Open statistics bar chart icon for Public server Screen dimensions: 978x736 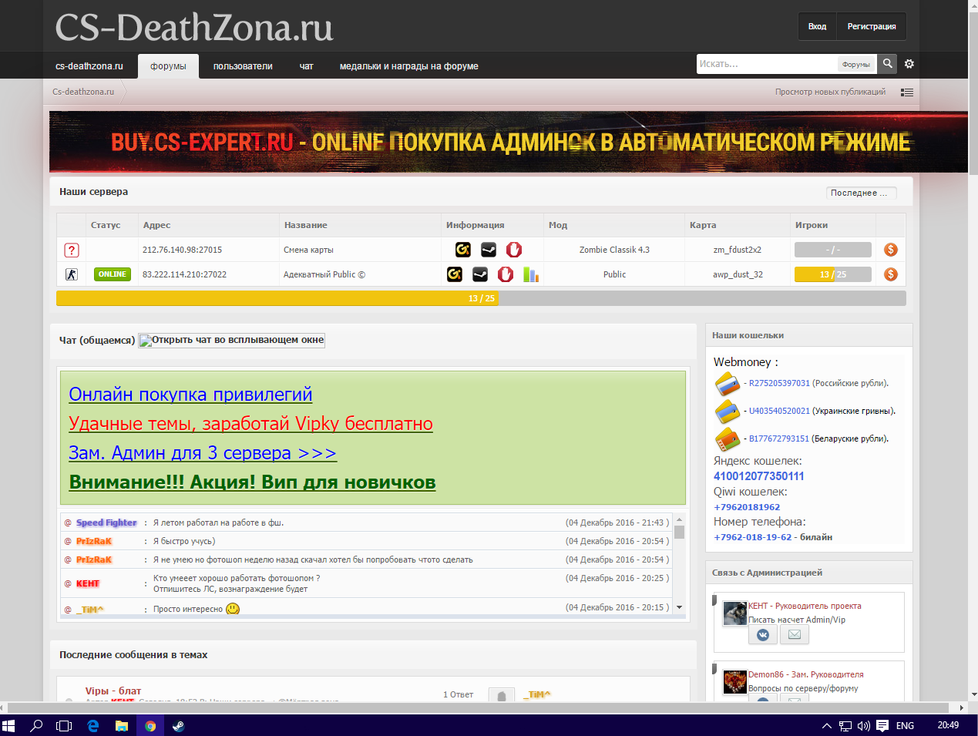click(530, 274)
